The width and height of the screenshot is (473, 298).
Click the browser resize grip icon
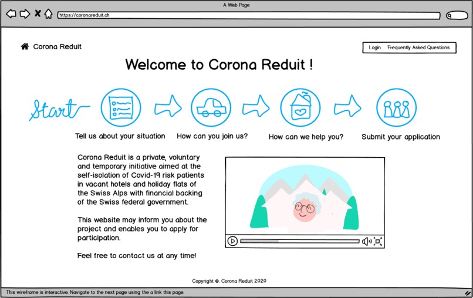click(468, 293)
